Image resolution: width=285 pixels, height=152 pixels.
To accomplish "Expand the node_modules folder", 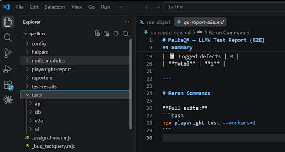I will (75, 61).
